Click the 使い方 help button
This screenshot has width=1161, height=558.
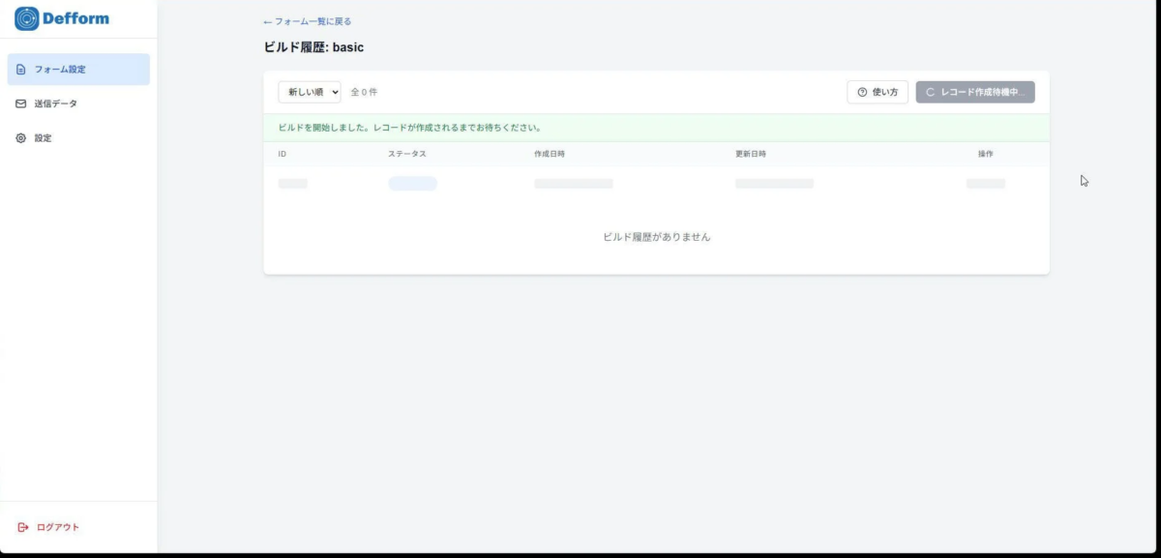pyautogui.click(x=877, y=92)
